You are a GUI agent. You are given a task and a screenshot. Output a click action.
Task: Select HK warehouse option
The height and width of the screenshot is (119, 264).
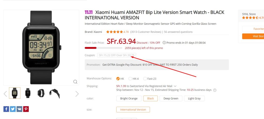[x=120, y=78]
